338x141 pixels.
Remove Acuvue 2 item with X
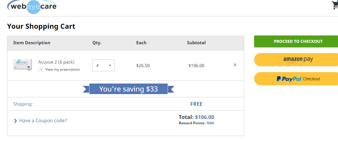tap(235, 65)
